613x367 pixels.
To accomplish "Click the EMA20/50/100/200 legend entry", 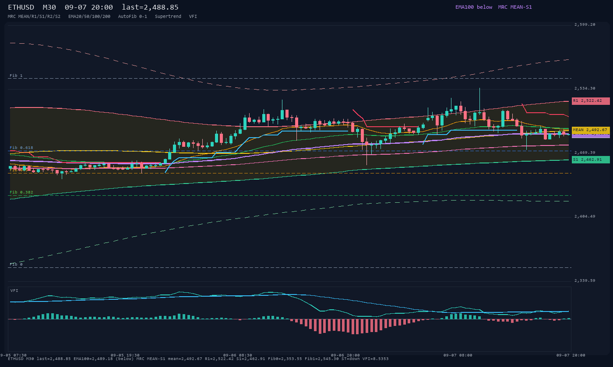I will click(x=89, y=16).
